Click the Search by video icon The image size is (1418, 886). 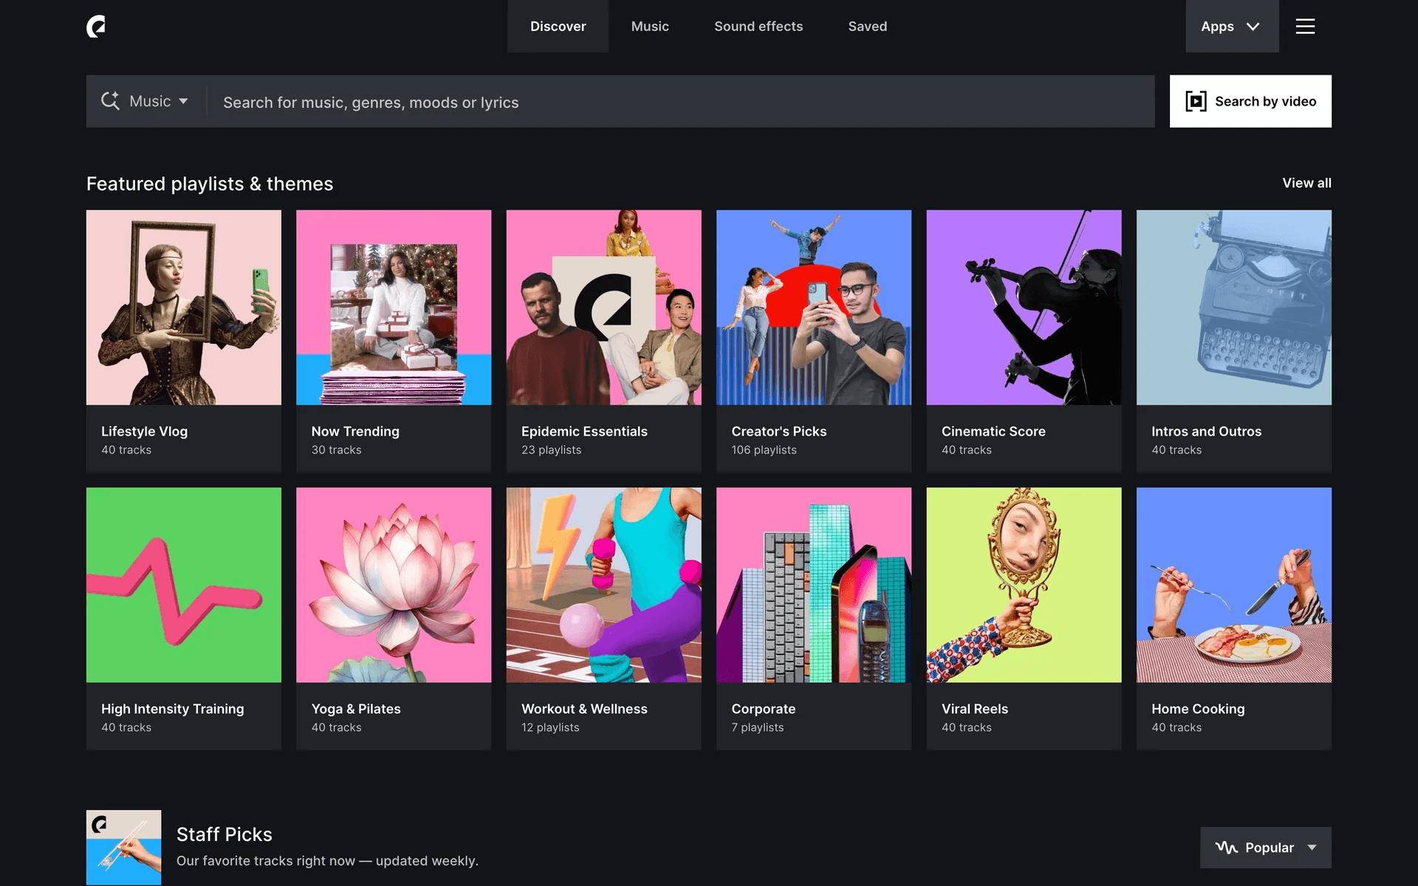coord(1196,101)
